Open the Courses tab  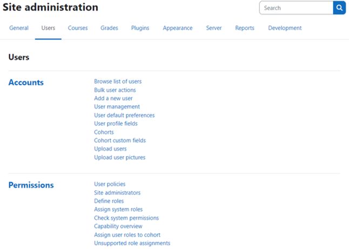coord(78,28)
